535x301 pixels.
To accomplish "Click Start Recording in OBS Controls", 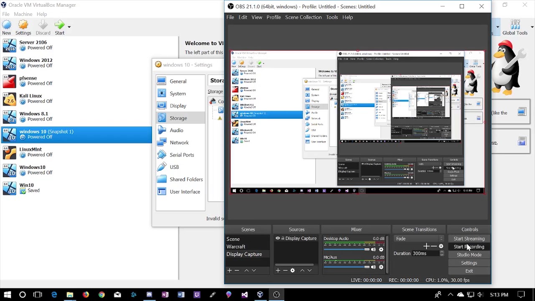I will (x=469, y=247).
